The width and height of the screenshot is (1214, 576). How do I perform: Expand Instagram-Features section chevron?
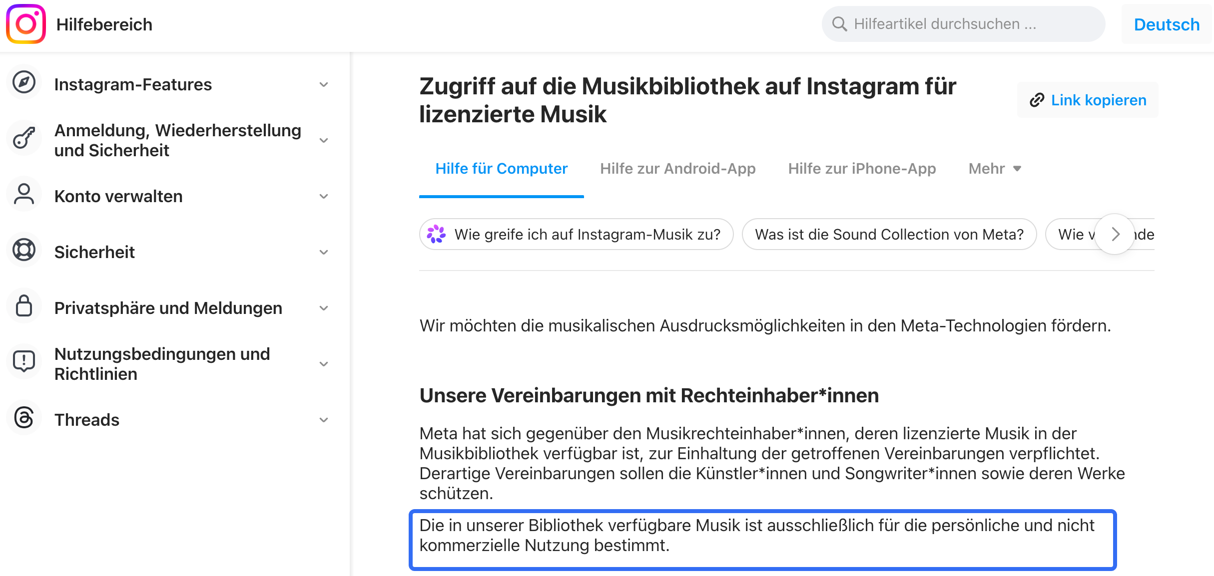pyautogui.click(x=324, y=85)
